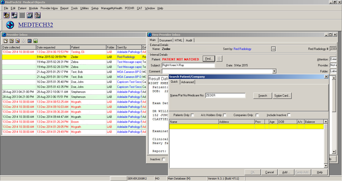Select the Test, Bob row requested 01:25:17 PM

pos(74,72)
